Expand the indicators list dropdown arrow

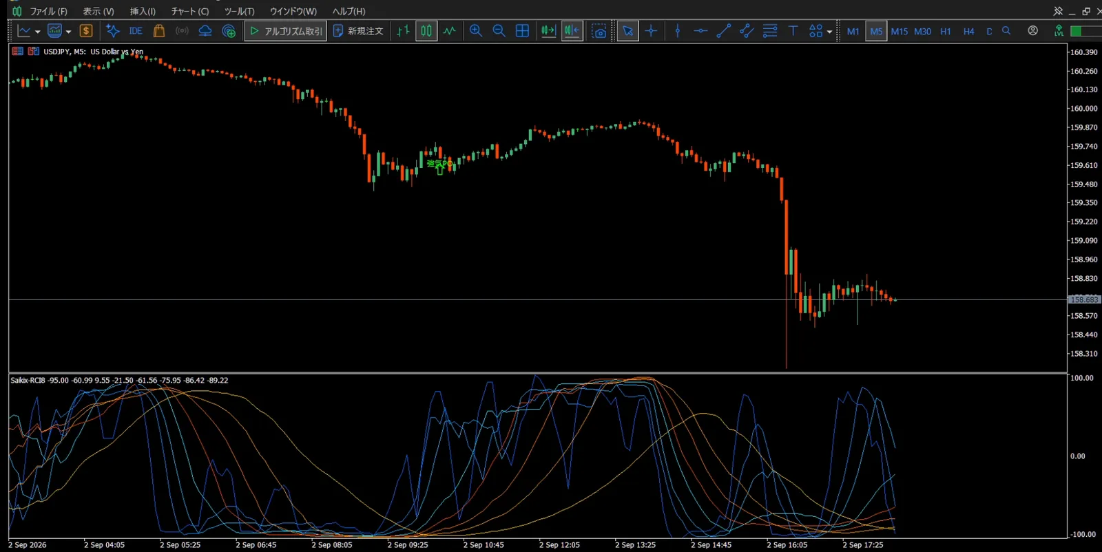[68, 32]
